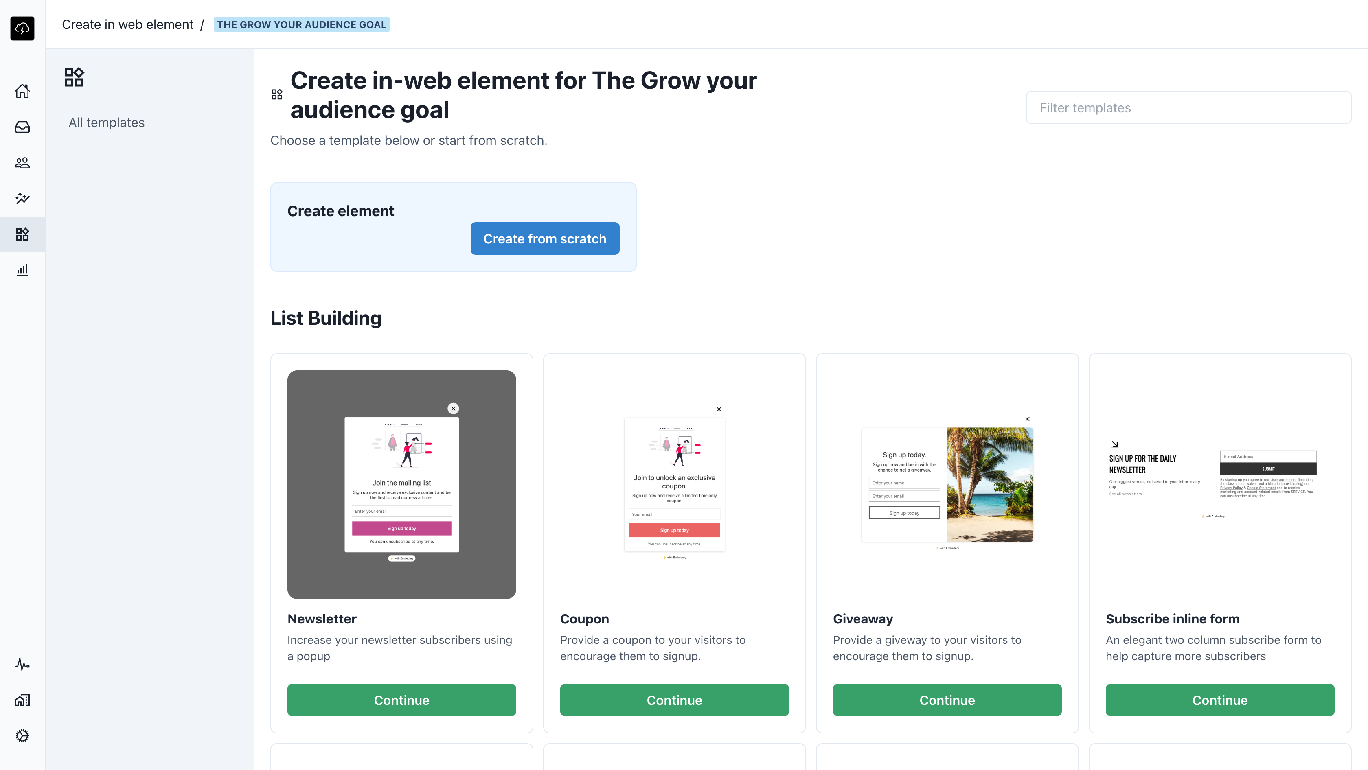Click The Grow Your Audience Goal tag

tap(302, 24)
